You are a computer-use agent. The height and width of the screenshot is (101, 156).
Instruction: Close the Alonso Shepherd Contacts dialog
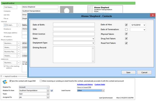(152, 15)
